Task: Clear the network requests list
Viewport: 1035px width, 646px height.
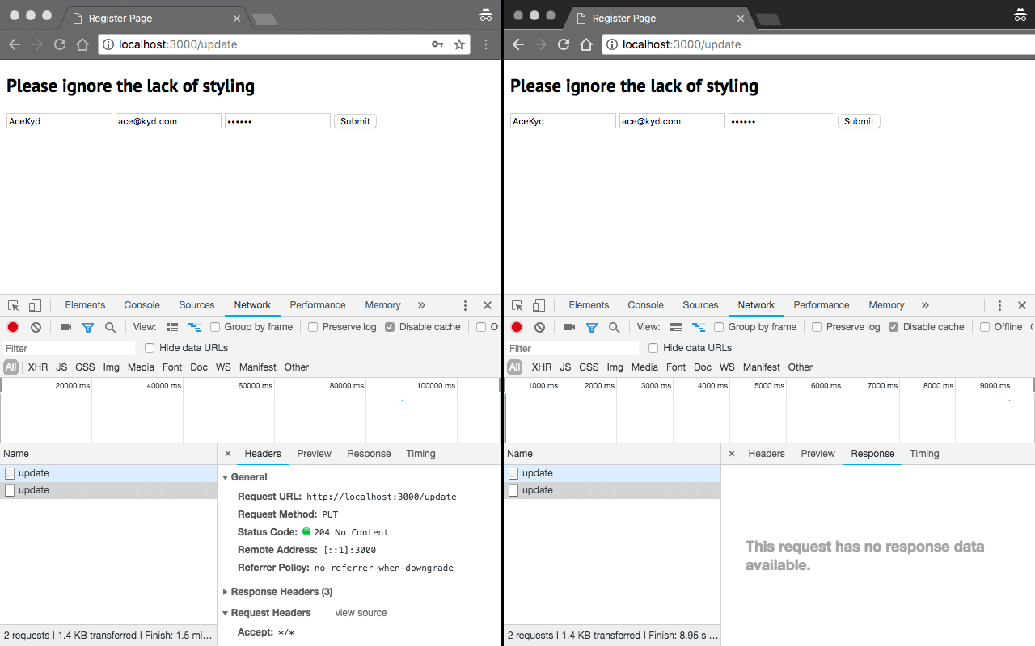Action: (x=35, y=326)
